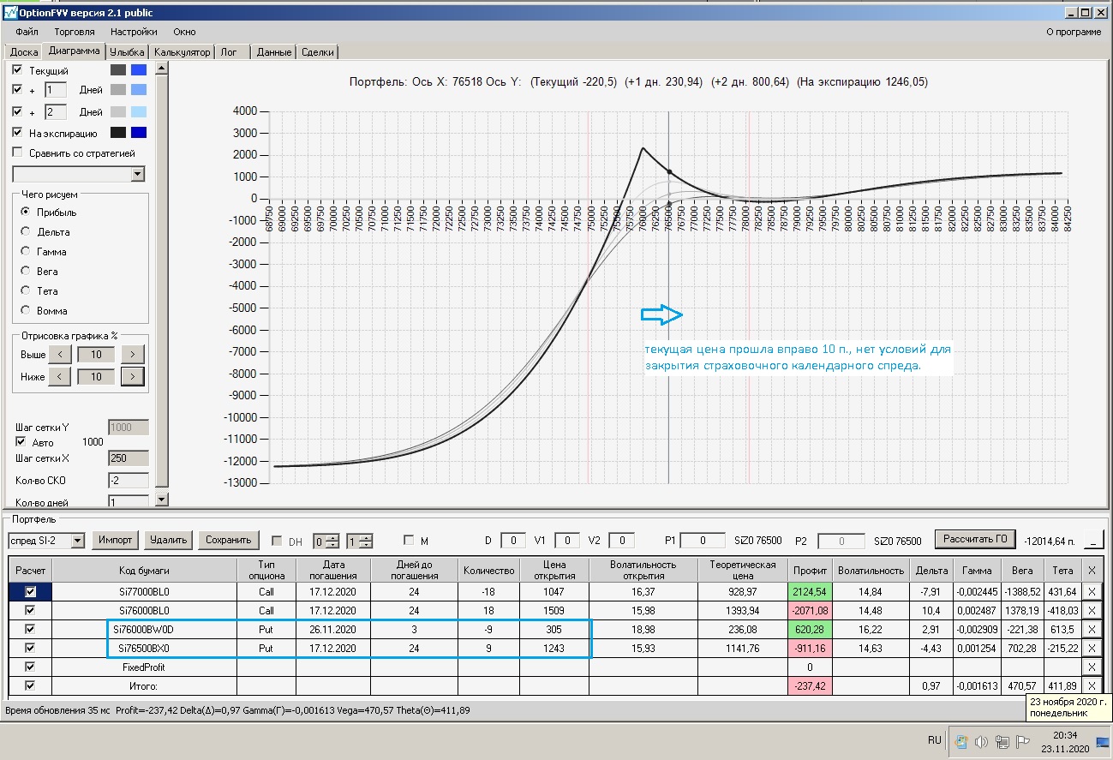Screen dimensions: 1113x760
Task: Increase the Выше percent with right arrow
Action: [x=133, y=354]
